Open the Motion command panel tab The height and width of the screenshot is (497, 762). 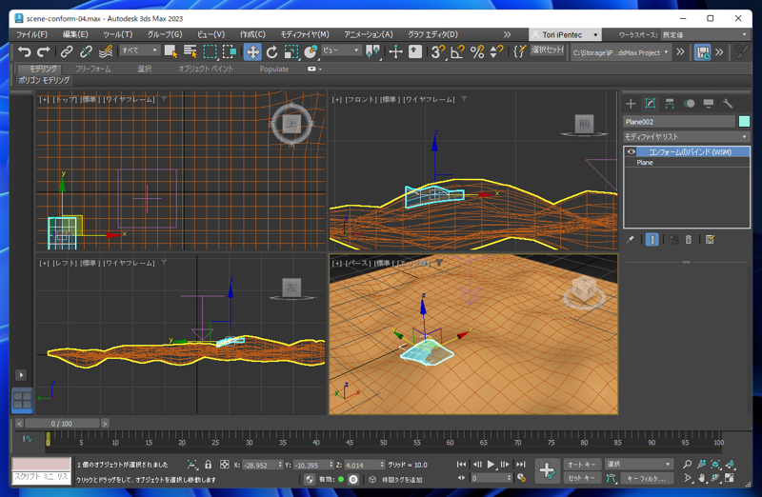click(689, 104)
